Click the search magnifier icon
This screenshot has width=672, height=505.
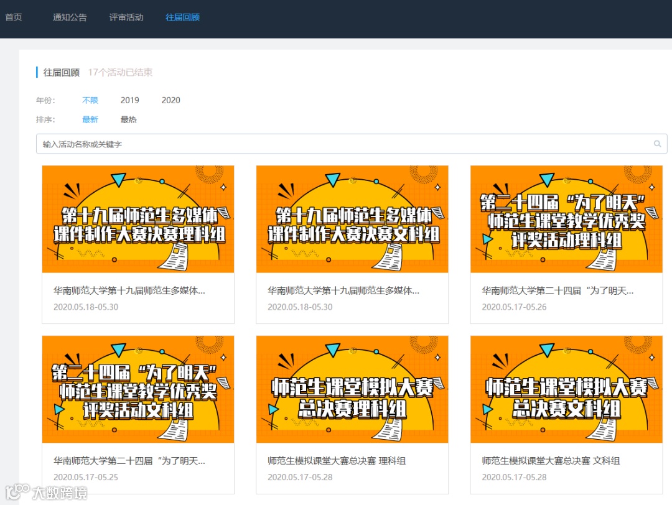pyautogui.click(x=657, y=144)
